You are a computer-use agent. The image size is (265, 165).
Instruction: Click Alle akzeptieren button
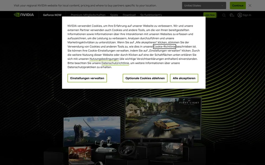click(x=184, y=78)
